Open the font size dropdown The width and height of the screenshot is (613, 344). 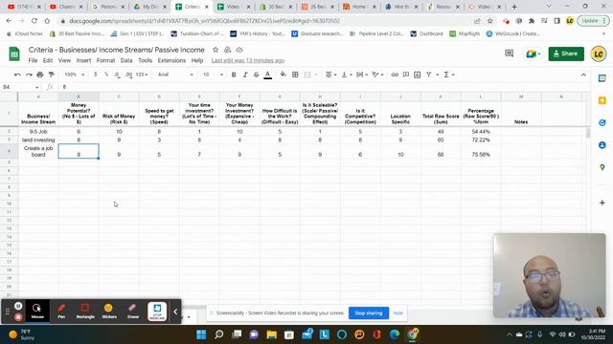[213, 75]
